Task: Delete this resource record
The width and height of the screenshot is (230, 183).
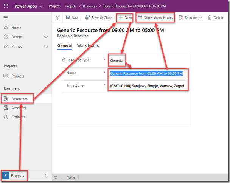Action: point(216,18)
